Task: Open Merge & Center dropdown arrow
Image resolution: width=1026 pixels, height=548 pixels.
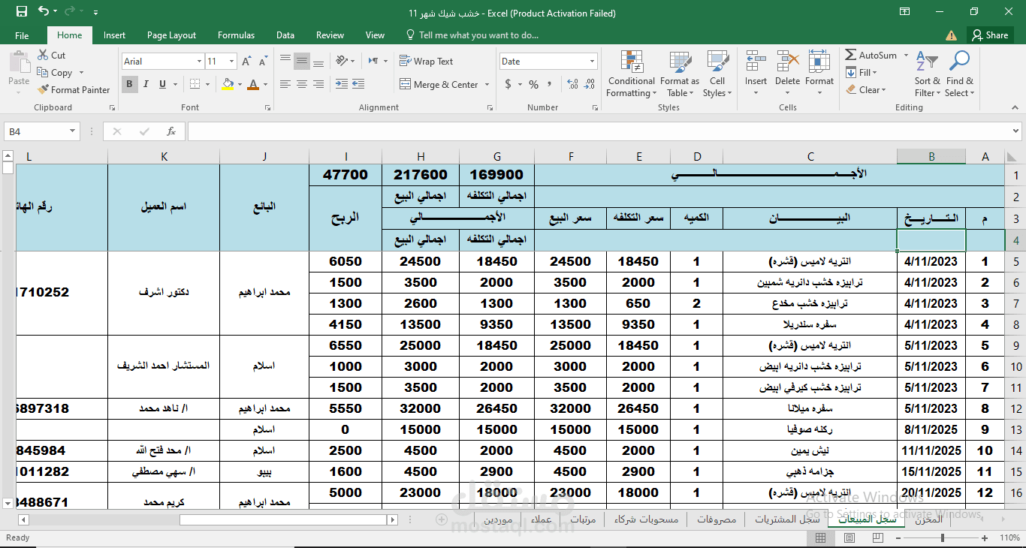Action: (487, 85)
